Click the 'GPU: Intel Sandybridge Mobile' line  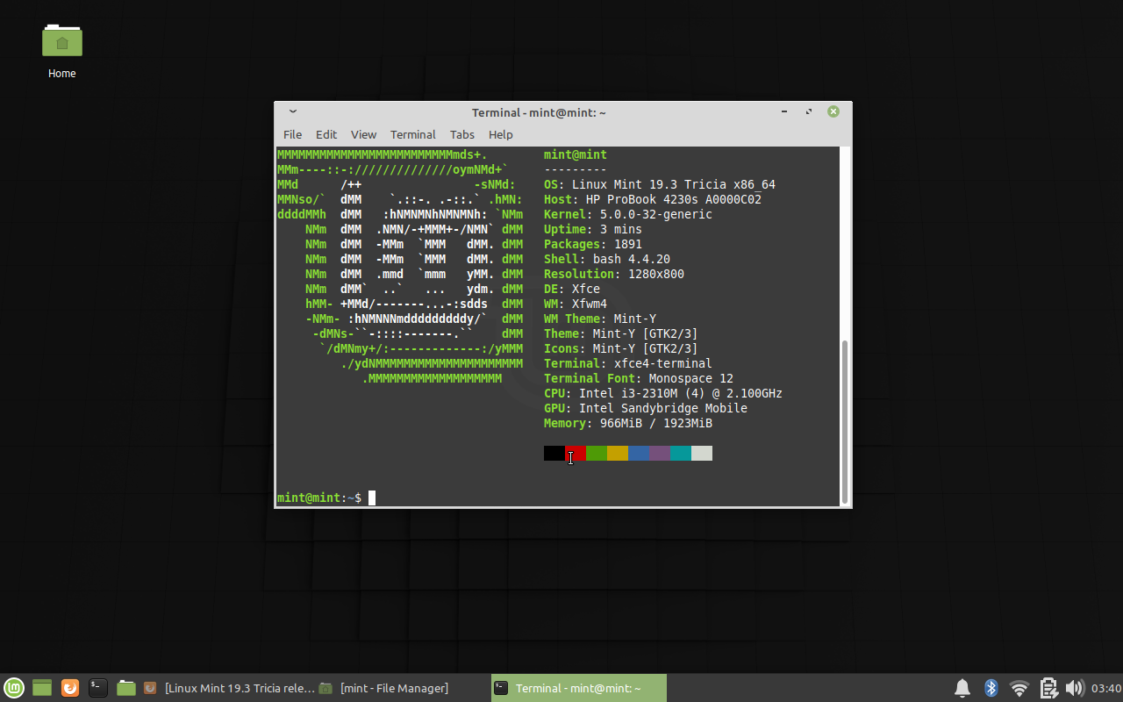click(x=646, y=408)
